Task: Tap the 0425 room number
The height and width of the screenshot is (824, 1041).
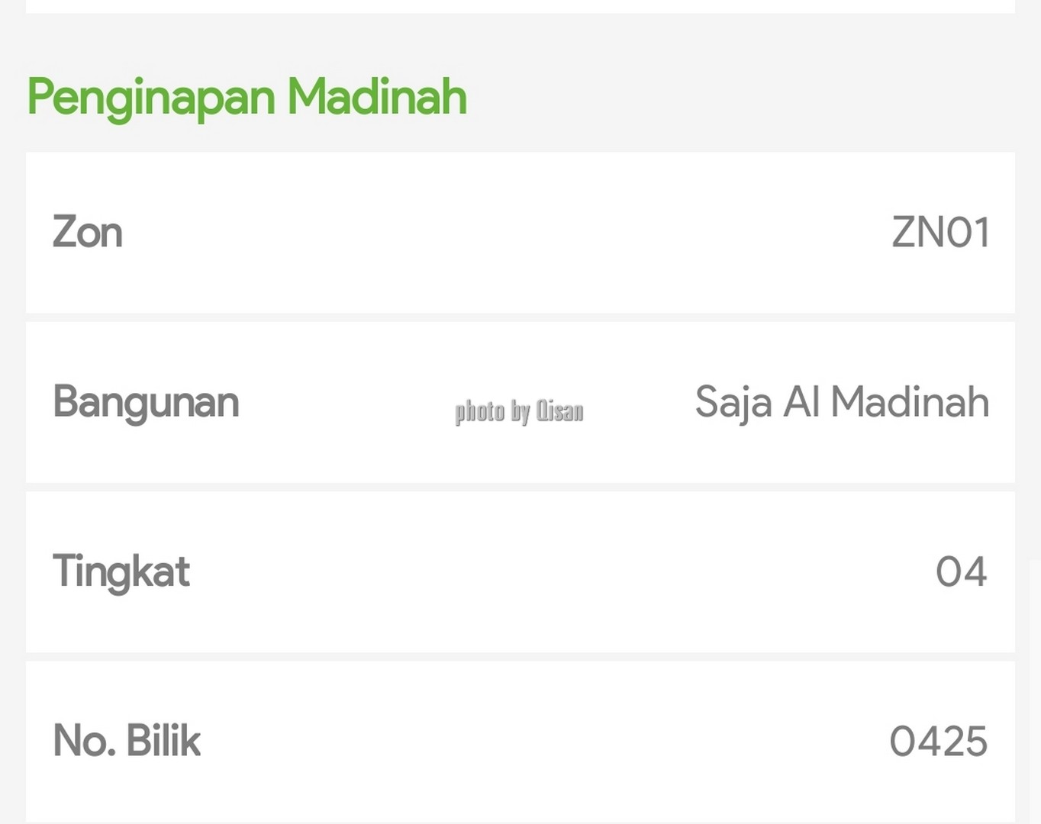Action: [x=939, y=742]
